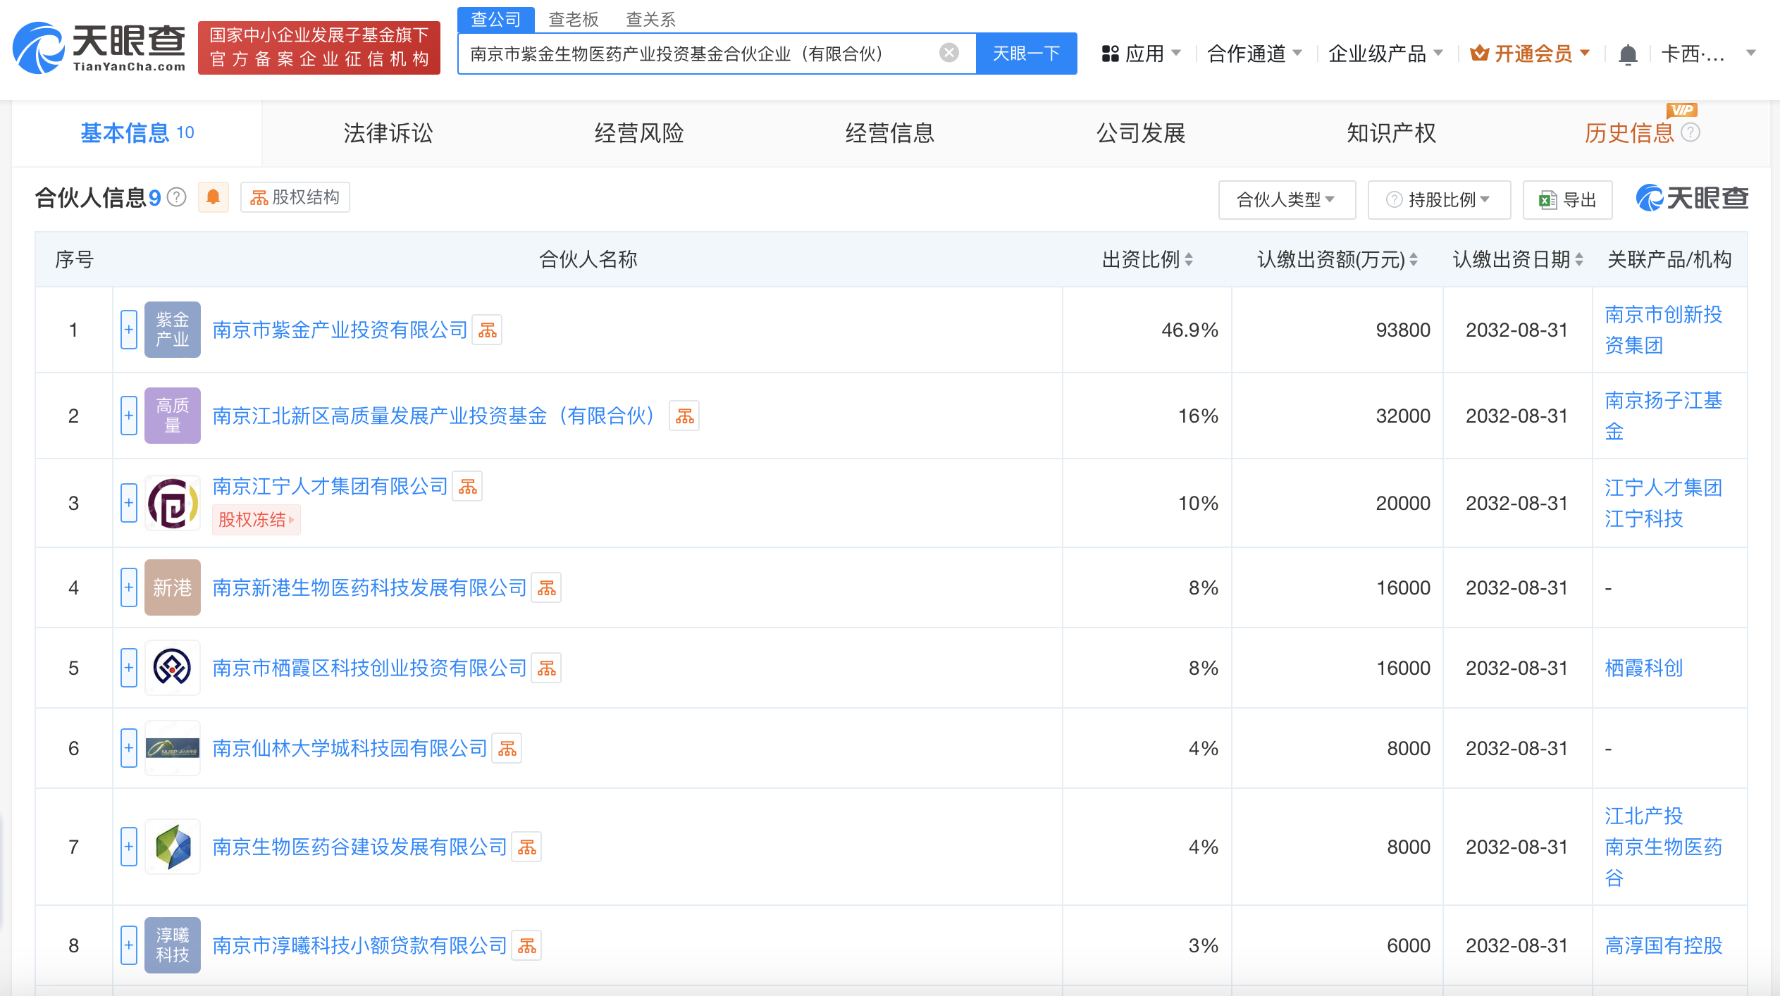1780x996 pixels.
Task: Open 南京市栖霞区科技创业投资有限公司 link
Action: pos(369,668)
